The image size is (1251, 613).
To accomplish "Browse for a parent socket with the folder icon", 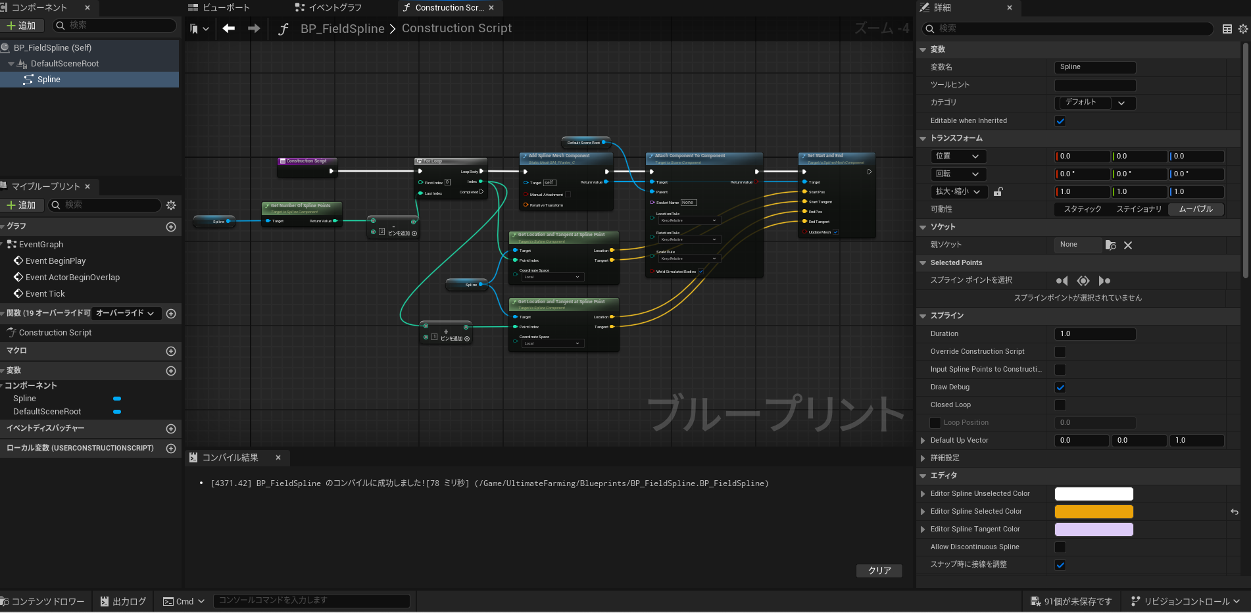I will click(x=1110, y=245).
